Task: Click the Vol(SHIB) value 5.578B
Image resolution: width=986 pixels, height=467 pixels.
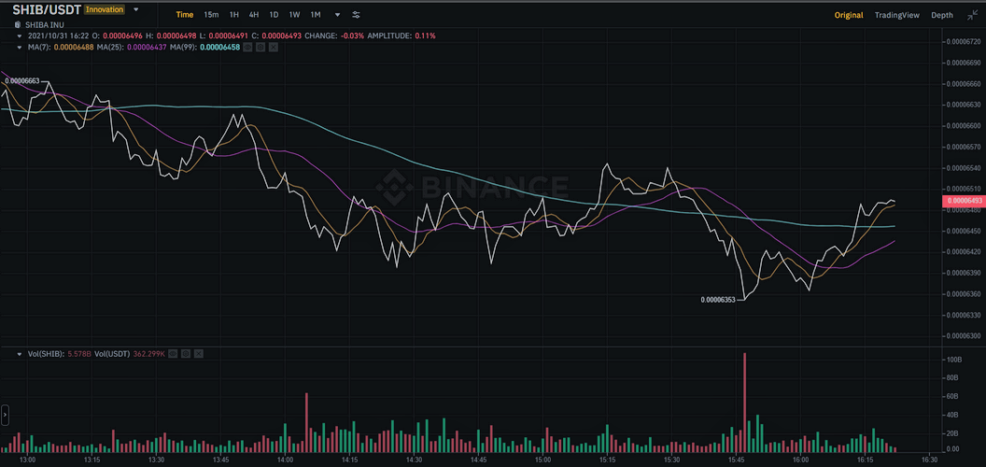Action: [x=78, y=354]
